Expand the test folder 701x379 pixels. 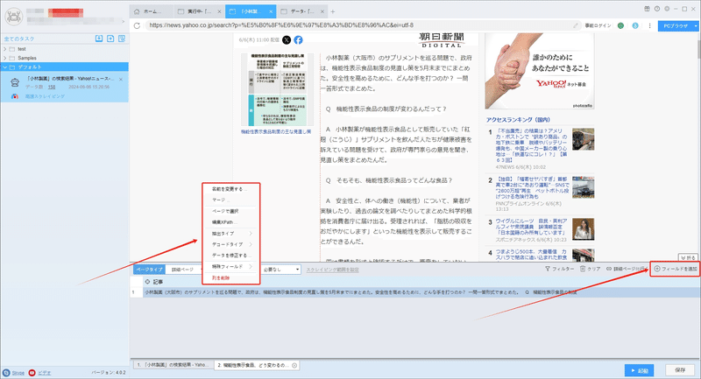(5, 49)
